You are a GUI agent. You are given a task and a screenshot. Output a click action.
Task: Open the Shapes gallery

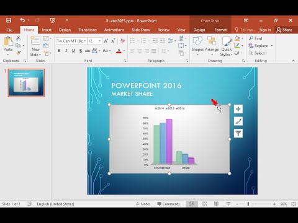197,46
